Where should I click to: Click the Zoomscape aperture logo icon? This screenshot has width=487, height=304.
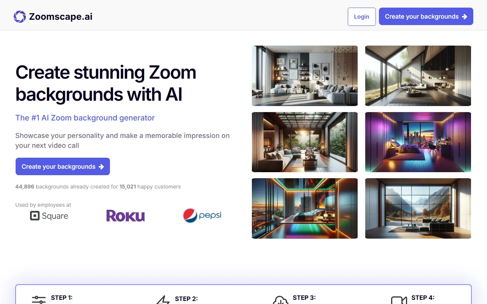20,17
